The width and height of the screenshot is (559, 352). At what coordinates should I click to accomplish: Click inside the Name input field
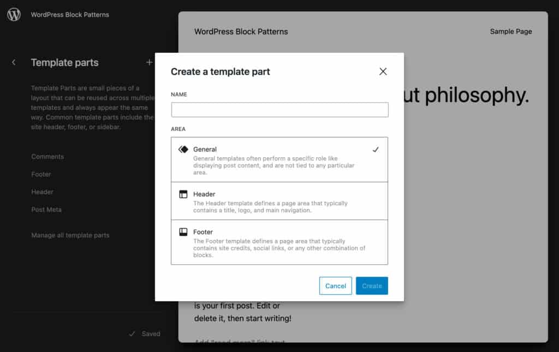point(279,109)
